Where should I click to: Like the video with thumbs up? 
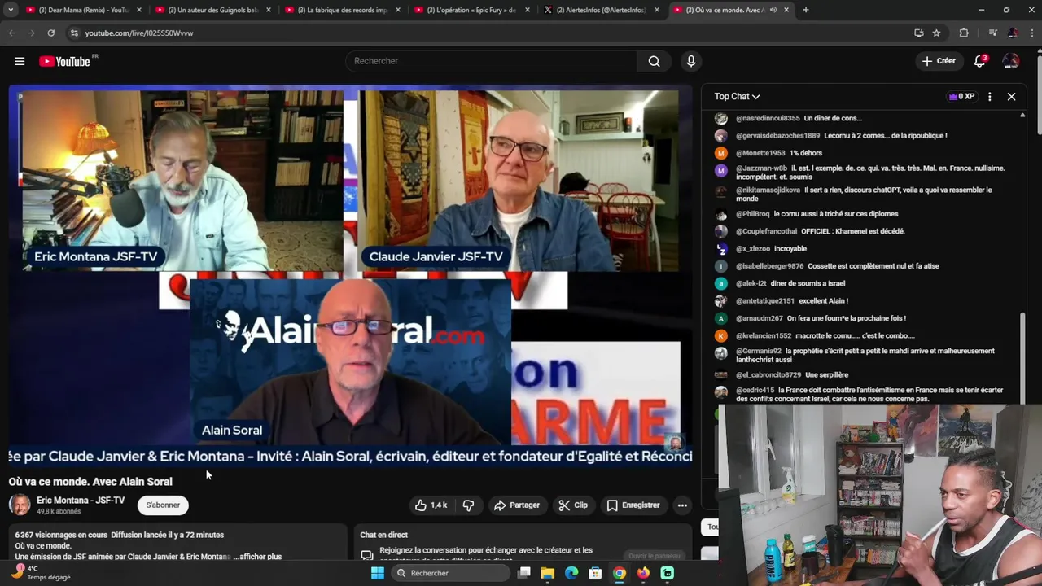tap(431, 505)
